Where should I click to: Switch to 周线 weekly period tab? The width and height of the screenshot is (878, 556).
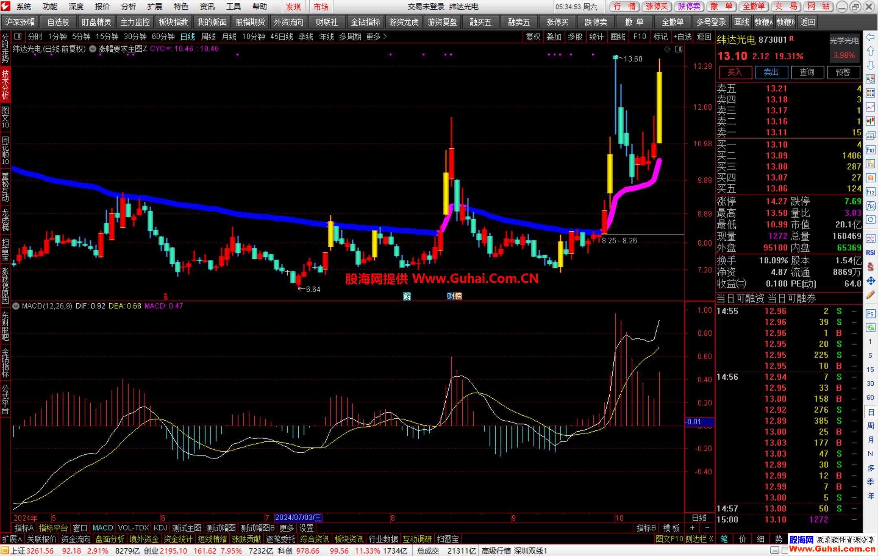click(208, 37)
